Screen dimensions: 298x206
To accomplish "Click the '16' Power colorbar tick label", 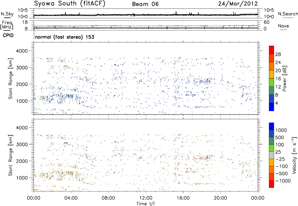I will [x=278, y=79].
